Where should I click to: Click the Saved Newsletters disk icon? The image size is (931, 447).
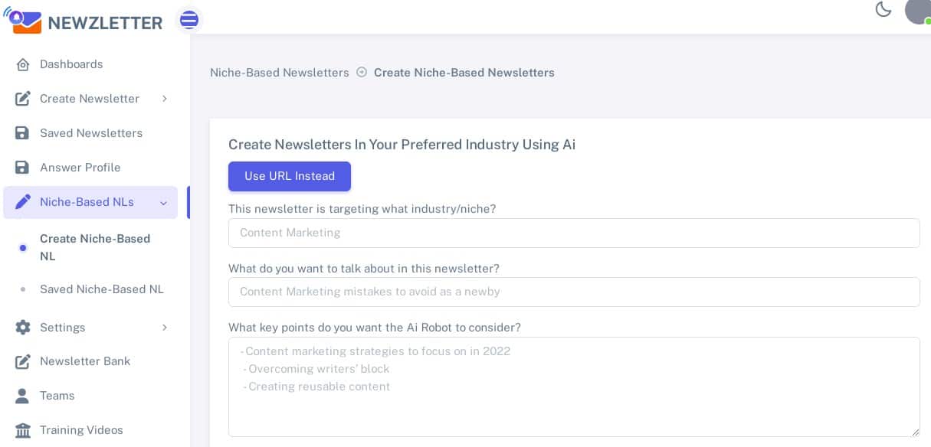coord(23,133)
